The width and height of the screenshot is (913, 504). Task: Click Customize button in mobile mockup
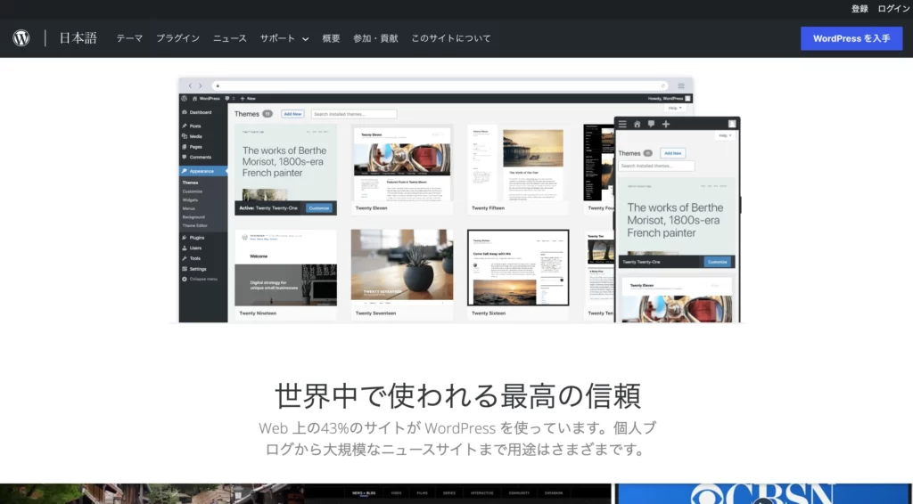pos(718,262)
